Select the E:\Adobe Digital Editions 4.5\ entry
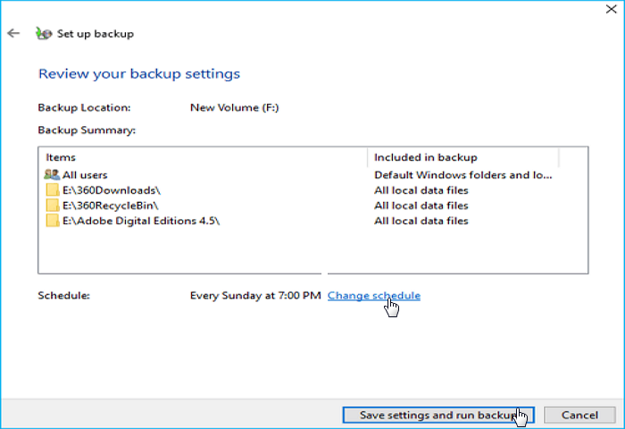625x429 pixels. [141, 221]
